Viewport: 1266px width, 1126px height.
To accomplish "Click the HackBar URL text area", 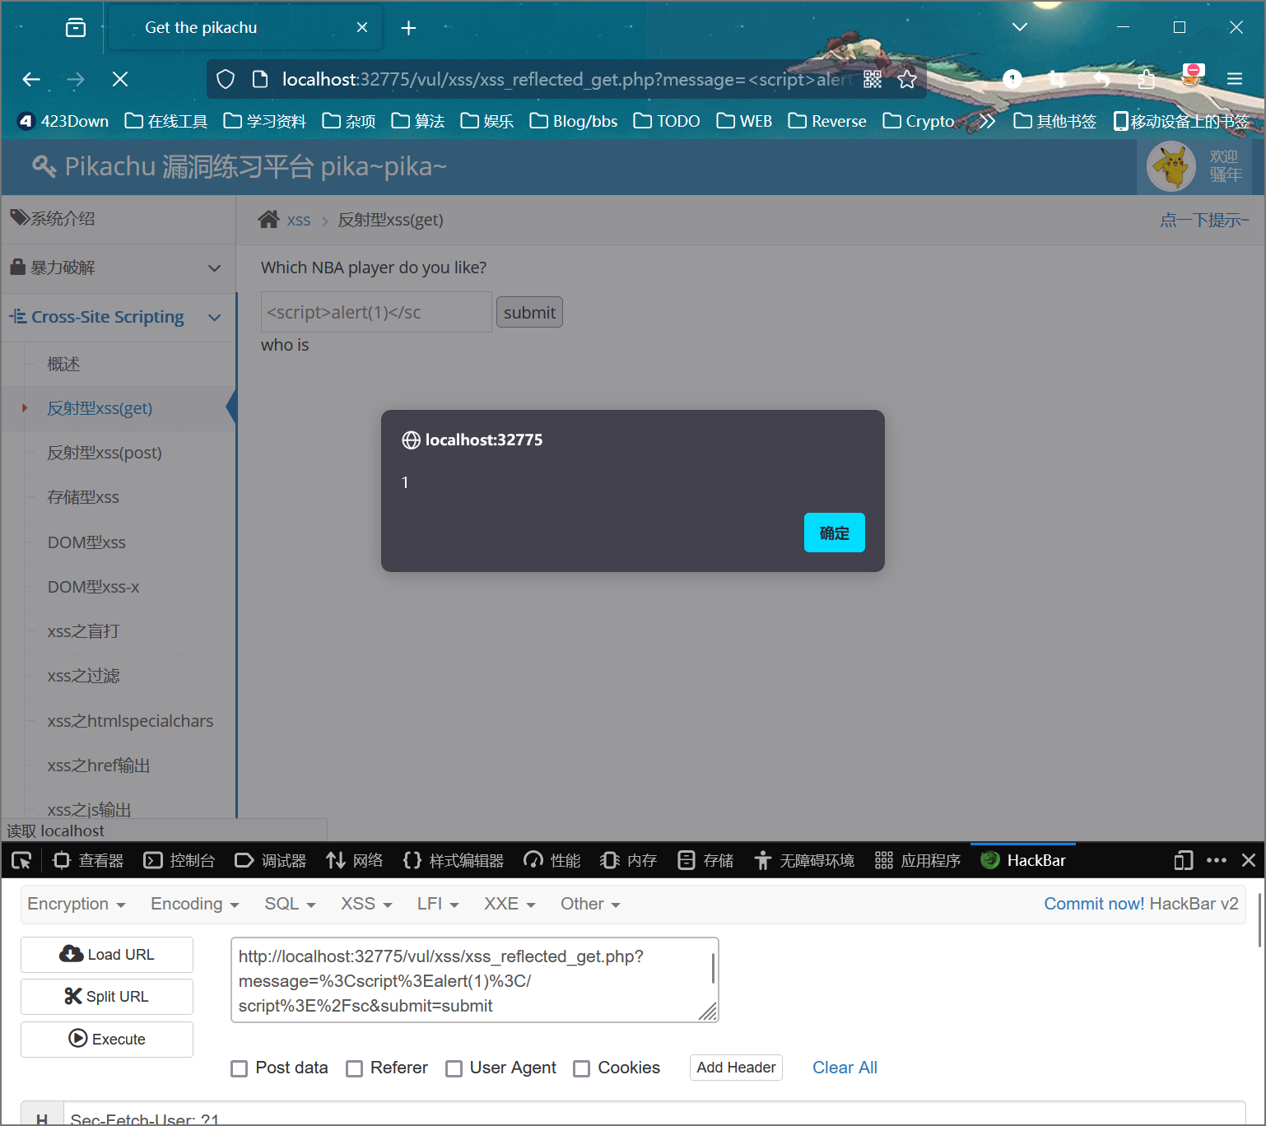I will tap(469, 979).
